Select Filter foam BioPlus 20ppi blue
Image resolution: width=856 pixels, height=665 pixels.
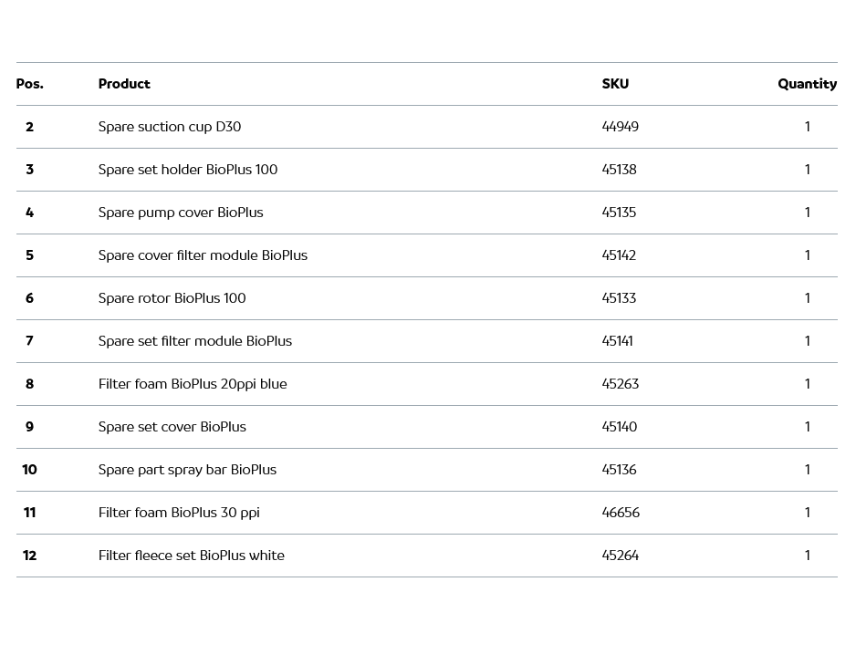[193, 384]
